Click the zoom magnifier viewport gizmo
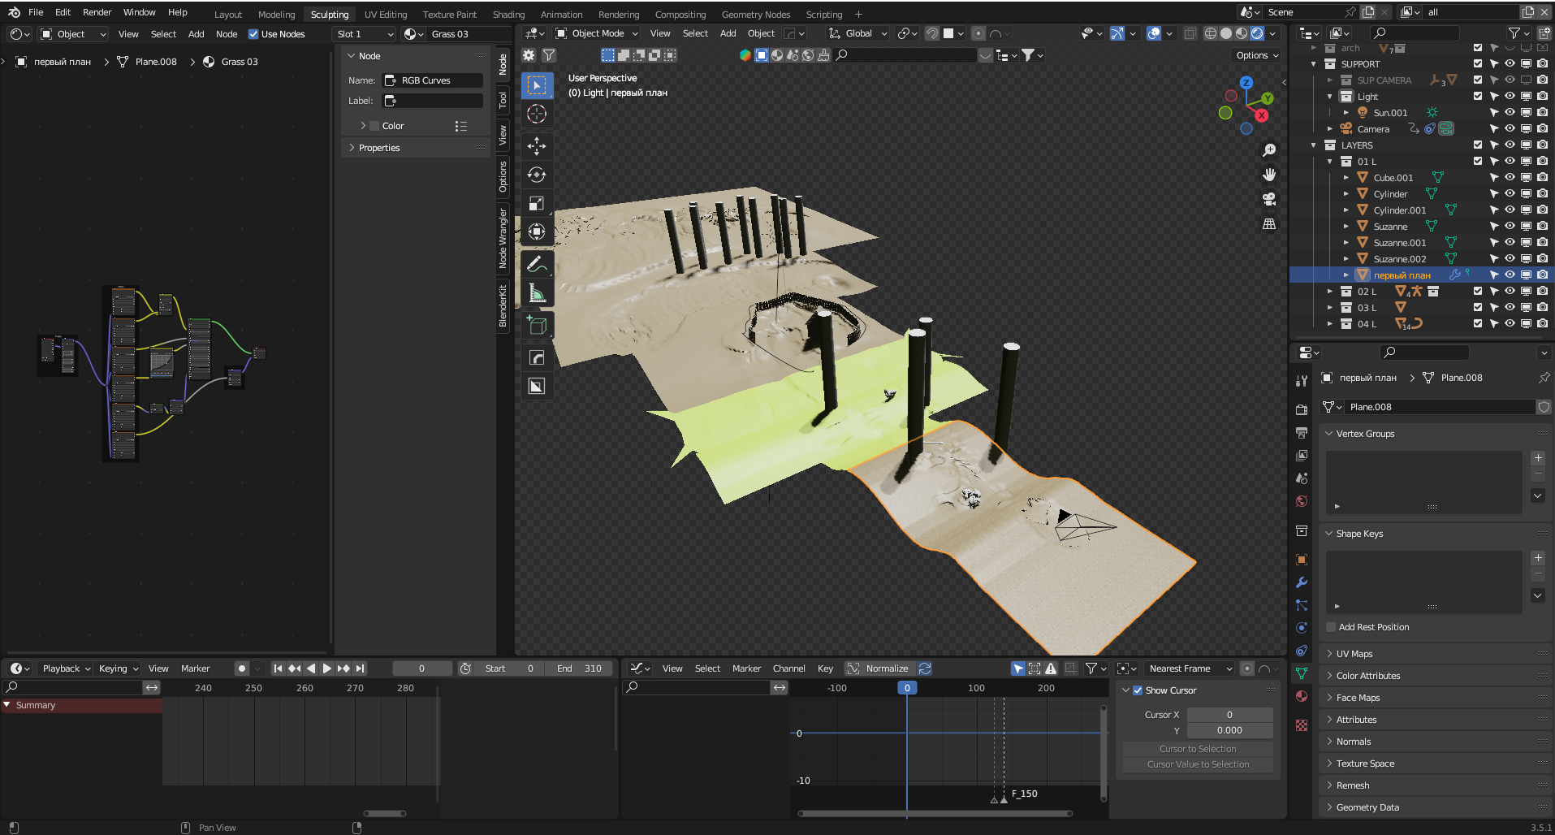The height and width of the screenshot is (835, 1555). coord(1269,150)
